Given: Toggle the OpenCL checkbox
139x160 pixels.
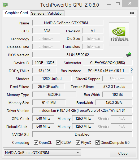Looking at the screenshot, I should (x=36, y=142).
